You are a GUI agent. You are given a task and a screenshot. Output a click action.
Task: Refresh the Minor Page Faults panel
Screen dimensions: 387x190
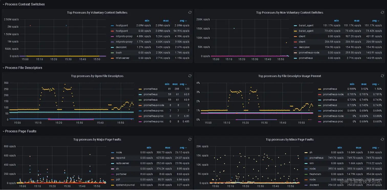coord(382,139)
